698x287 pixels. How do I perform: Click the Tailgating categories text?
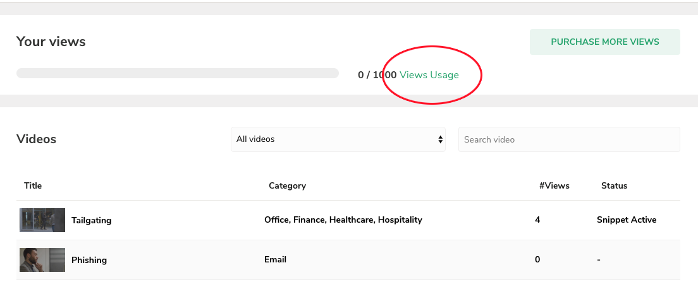[343, 220]
